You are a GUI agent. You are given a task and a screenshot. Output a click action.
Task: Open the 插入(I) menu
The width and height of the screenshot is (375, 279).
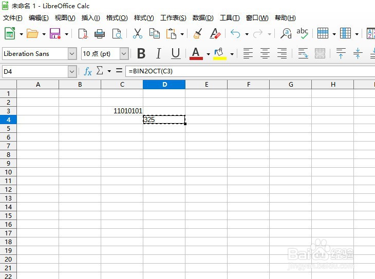coord(90,17)
